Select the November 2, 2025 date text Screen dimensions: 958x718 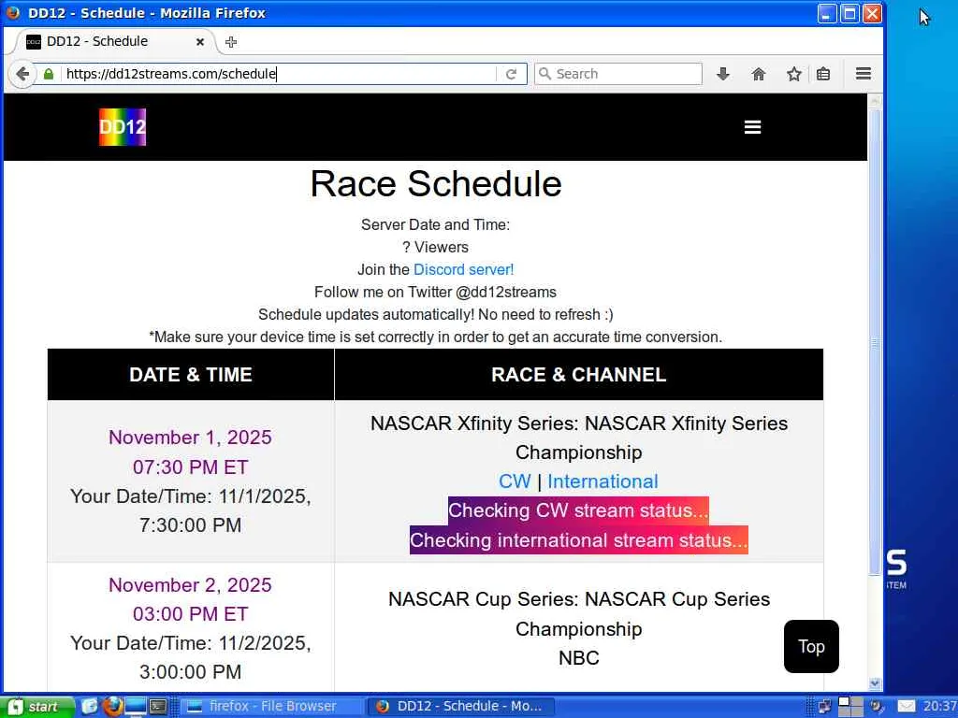click(x=190, y=585)
